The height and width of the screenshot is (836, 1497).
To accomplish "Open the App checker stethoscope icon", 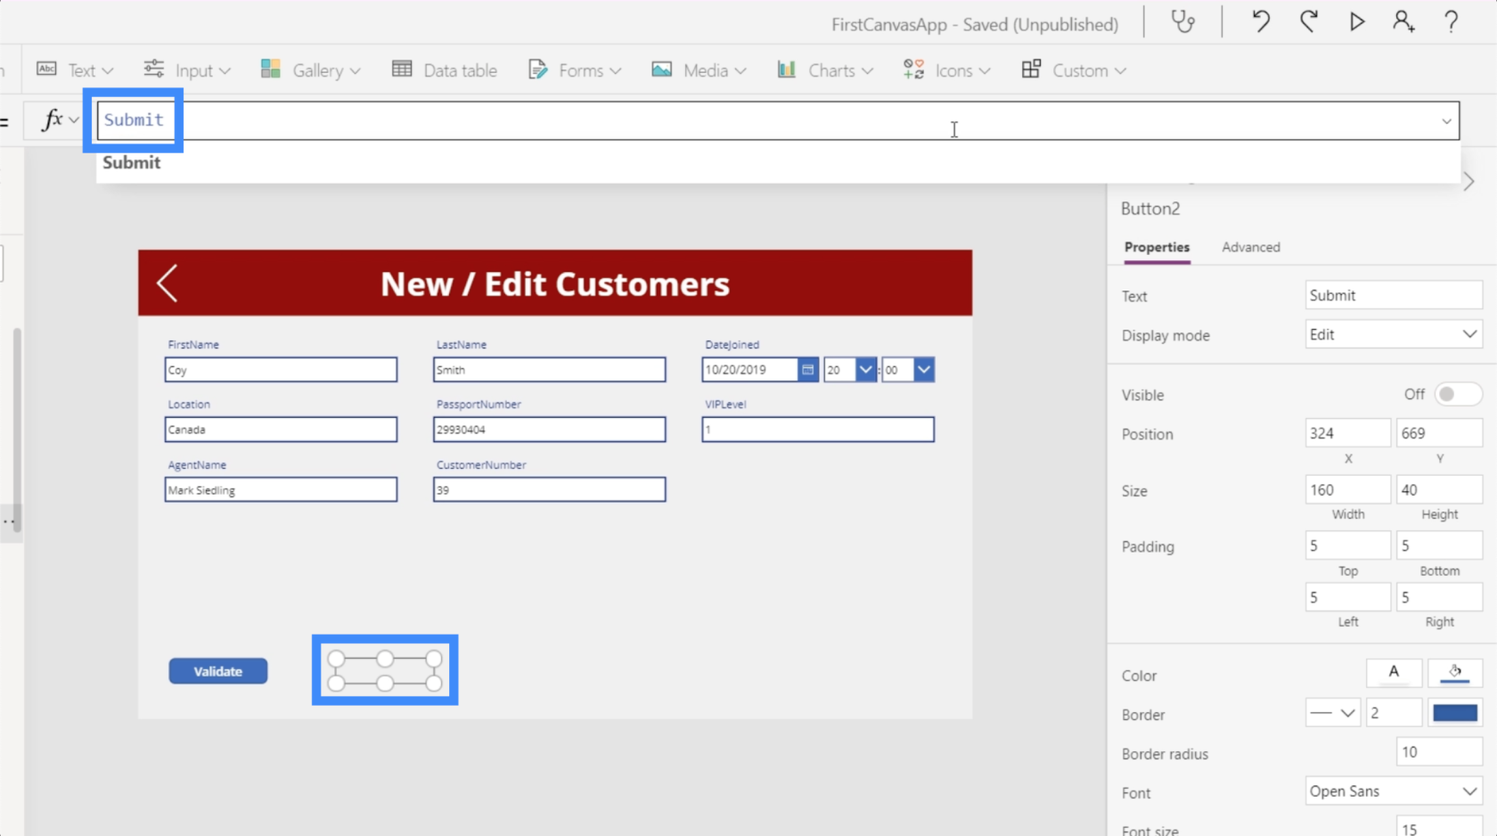I will [1182, 21].
